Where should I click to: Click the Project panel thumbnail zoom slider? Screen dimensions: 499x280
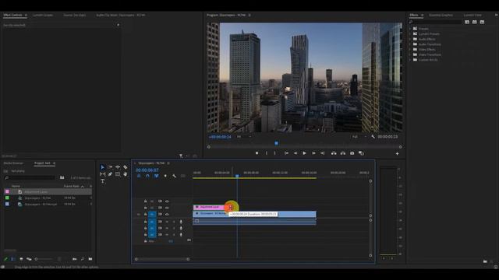(x=44, y=259)
